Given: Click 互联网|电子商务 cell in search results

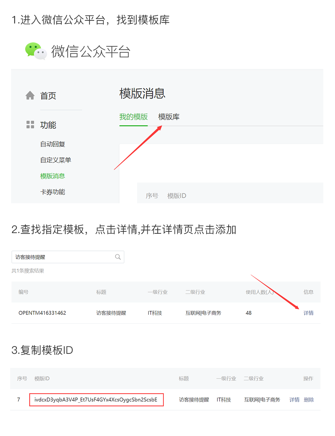Looking at the screenshot, I should point(203,313).
